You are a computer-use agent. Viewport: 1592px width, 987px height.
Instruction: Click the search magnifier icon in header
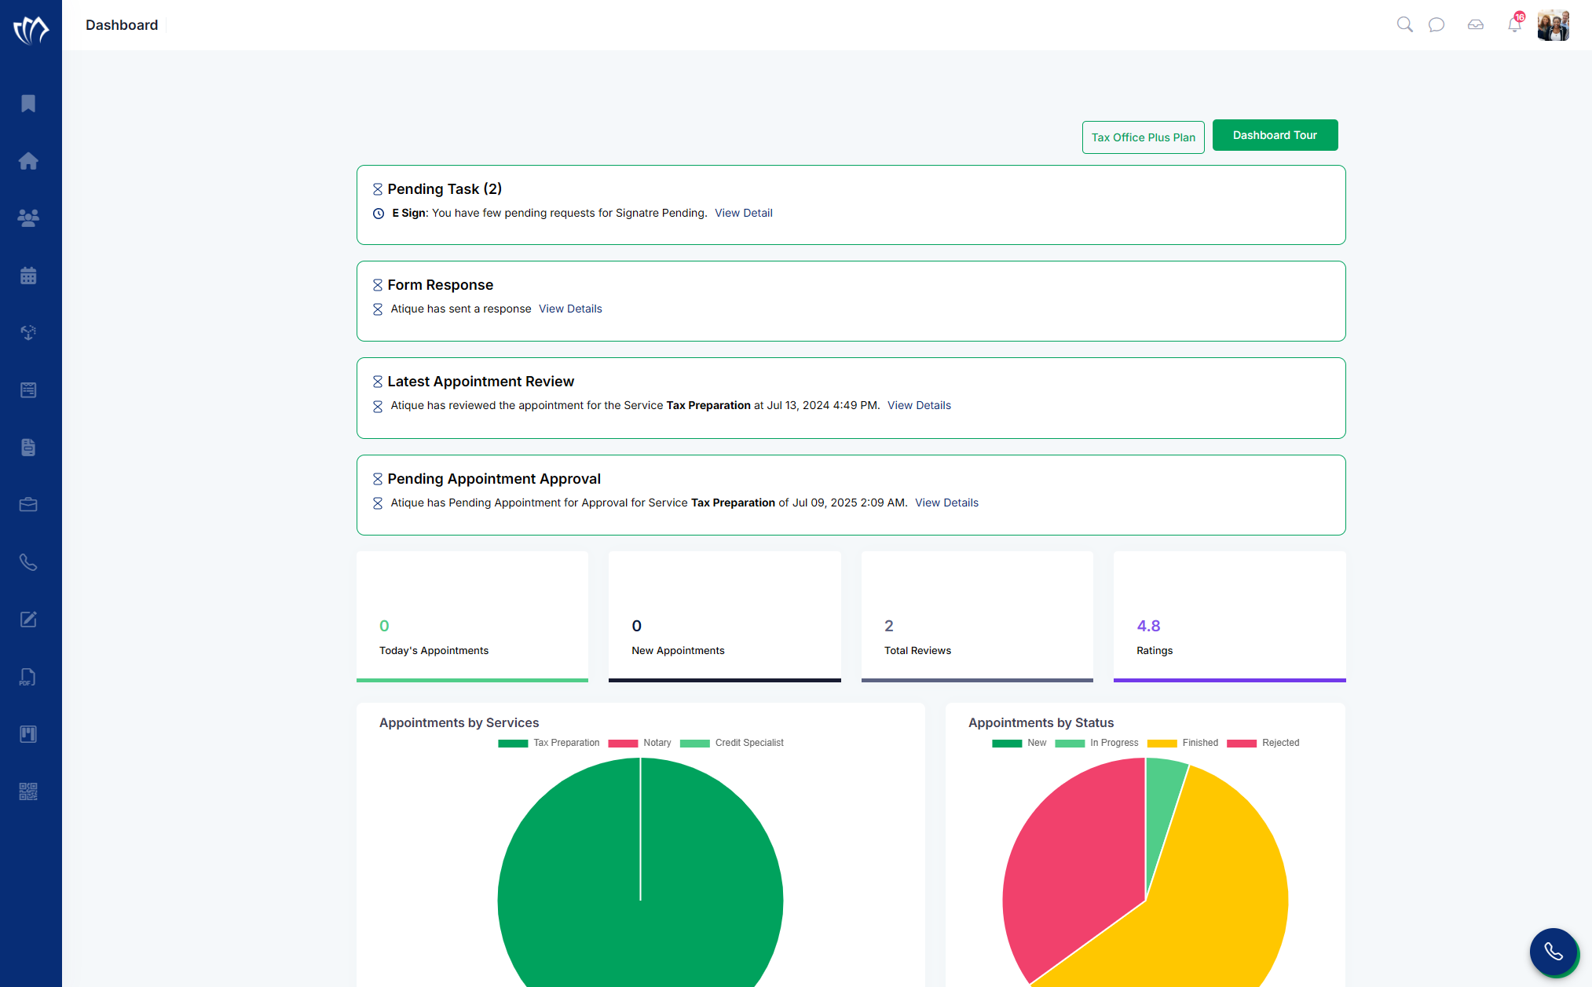pyautogui.click(x=1404, y=25)
